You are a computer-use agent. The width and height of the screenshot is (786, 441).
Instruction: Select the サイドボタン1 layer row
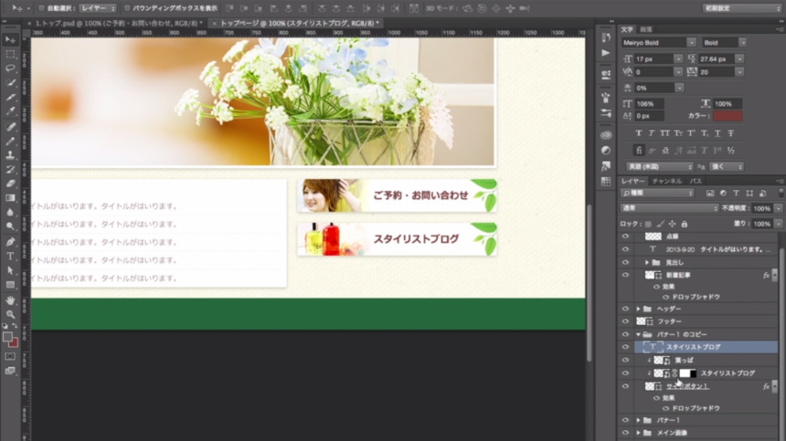(x=706, y=386)
